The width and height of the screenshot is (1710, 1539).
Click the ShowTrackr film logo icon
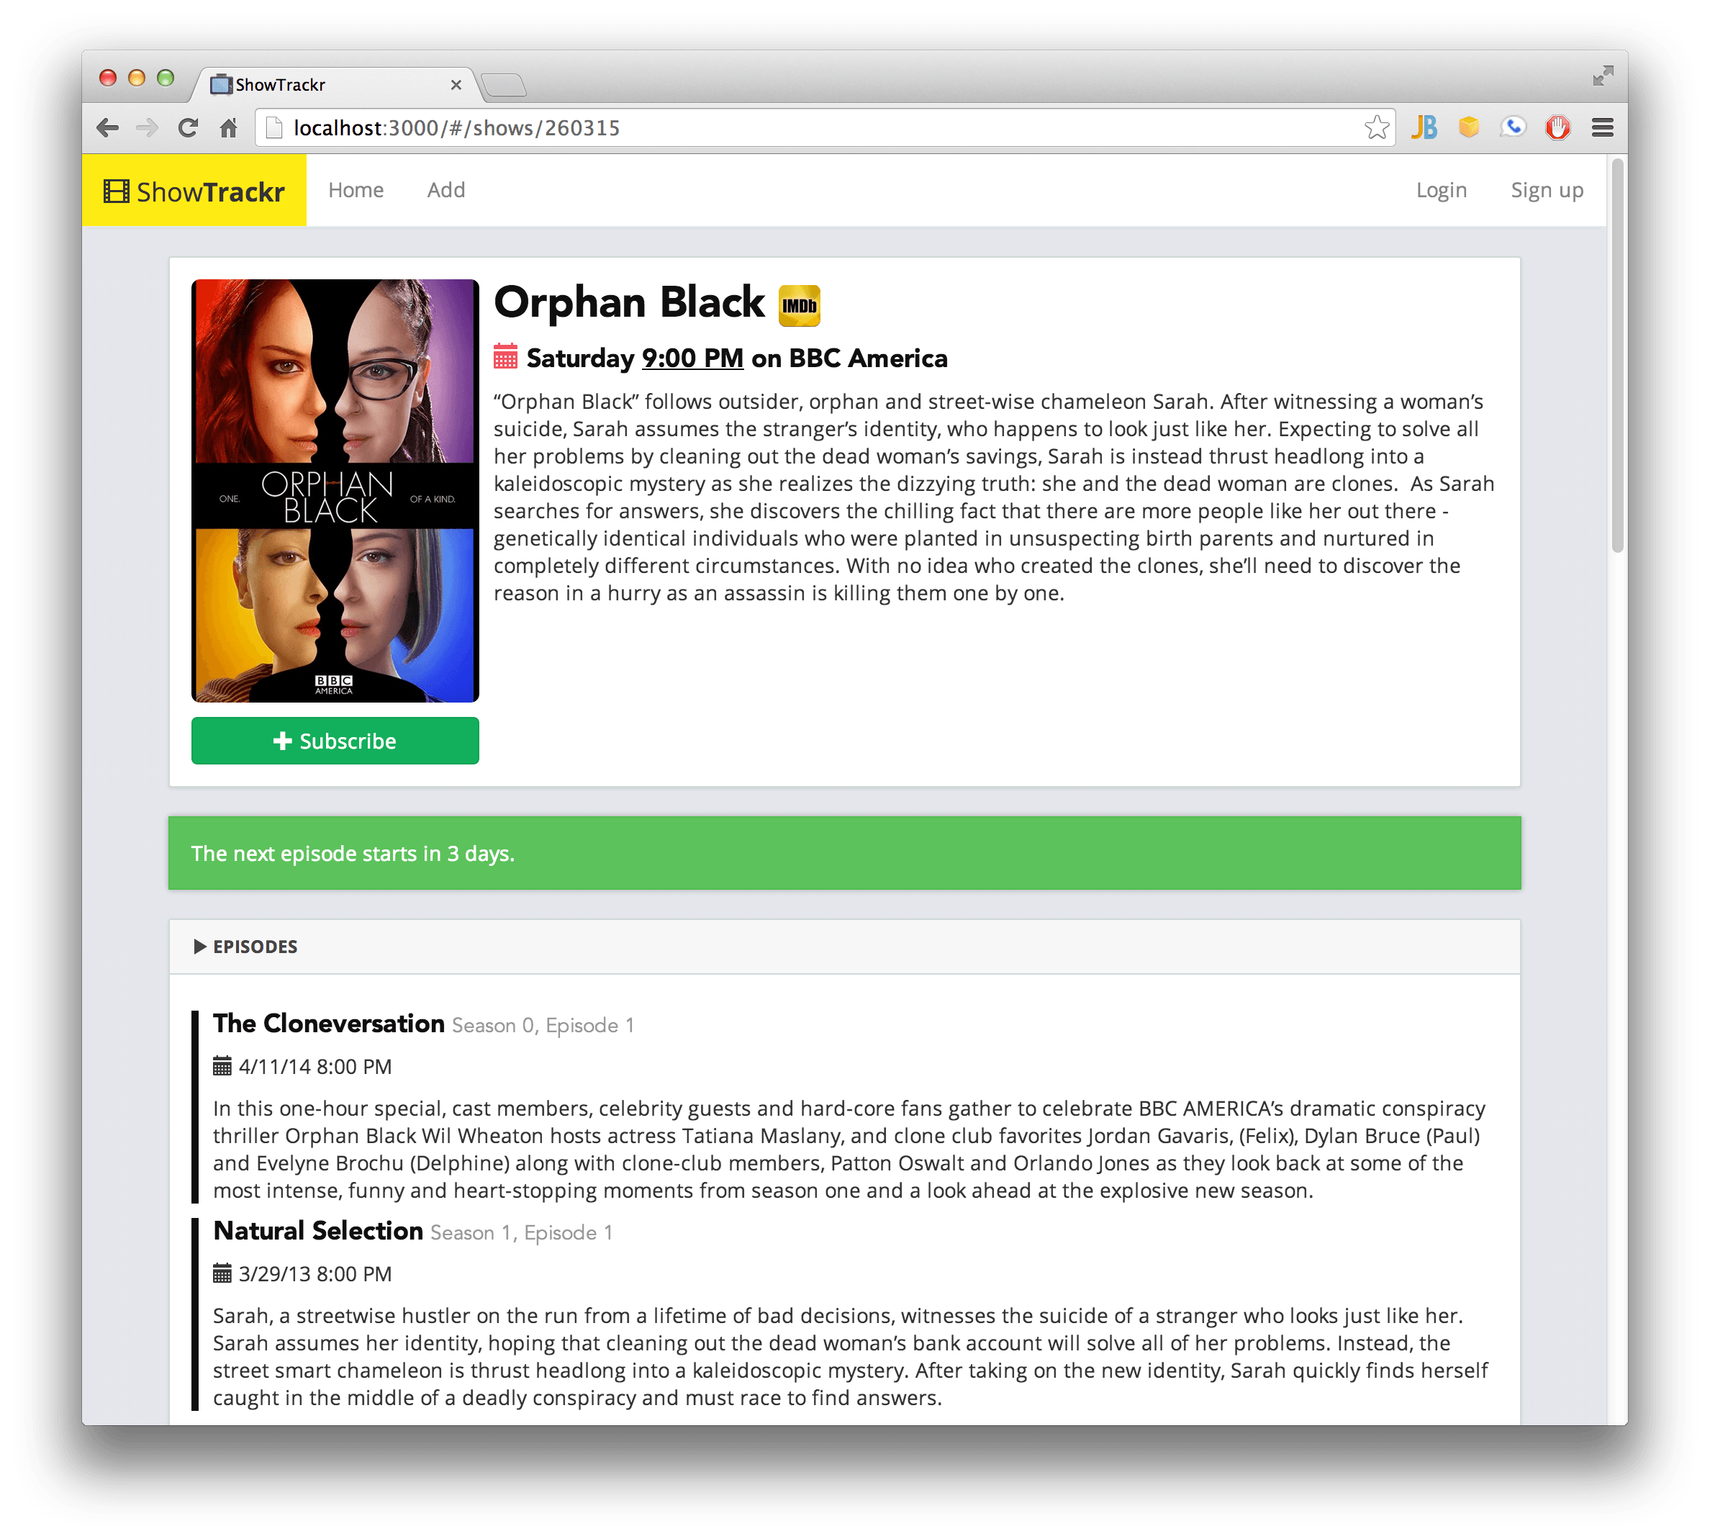(x=116, y=191)
